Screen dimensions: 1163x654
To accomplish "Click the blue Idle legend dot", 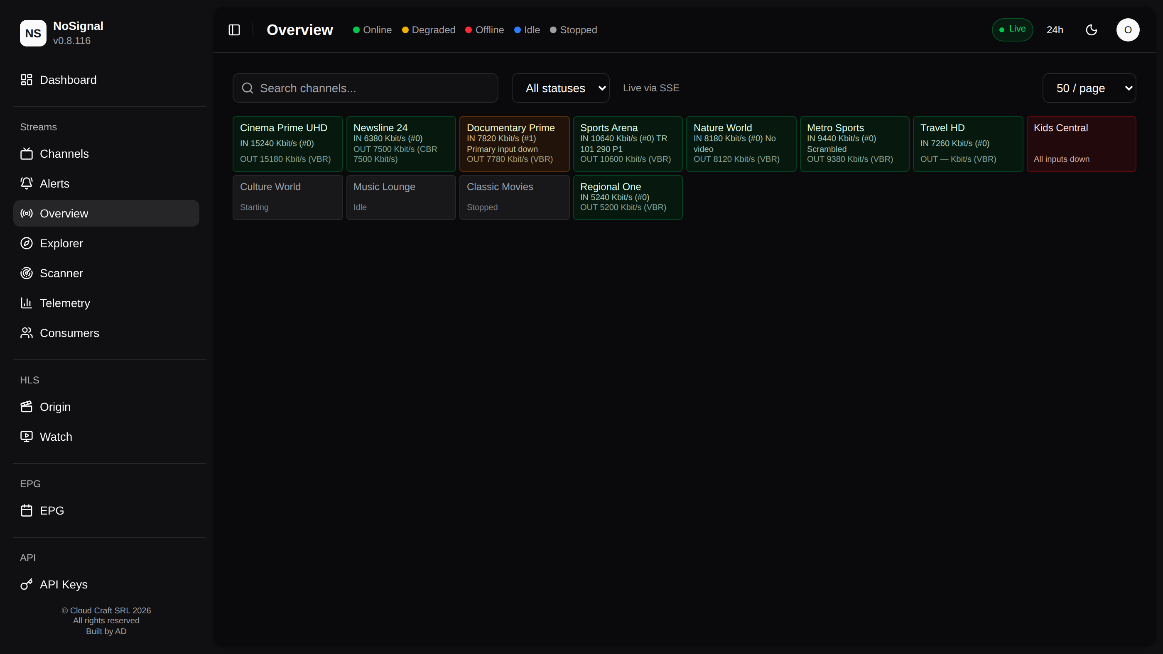I will click(x=518, y=30).
